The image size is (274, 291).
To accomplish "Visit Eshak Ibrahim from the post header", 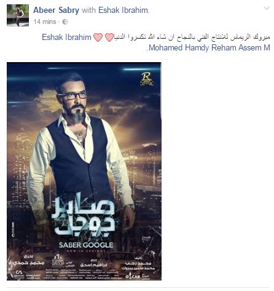I will pos(123,10).
